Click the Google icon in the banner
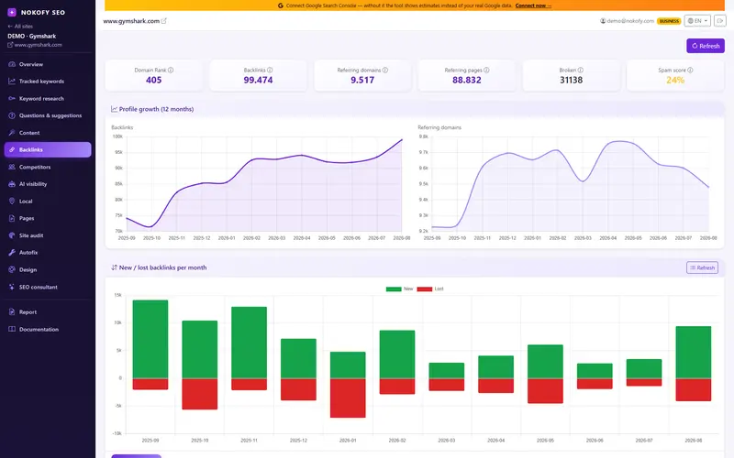The image size is (734, 458). [281, 5]
